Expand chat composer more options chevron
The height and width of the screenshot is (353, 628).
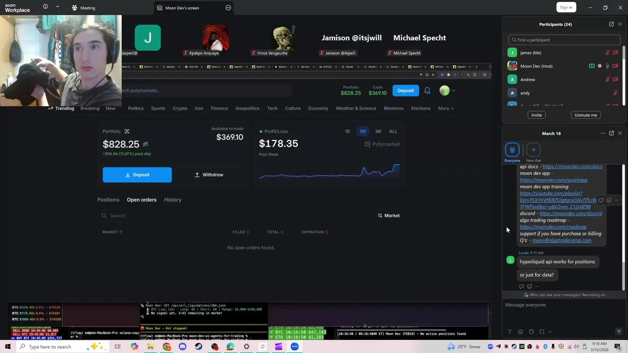tap(549, 332)
